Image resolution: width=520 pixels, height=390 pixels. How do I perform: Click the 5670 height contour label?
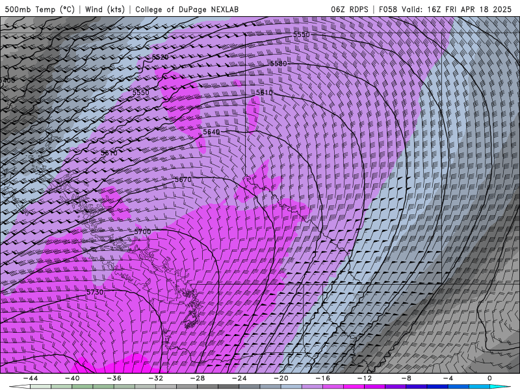183,179
